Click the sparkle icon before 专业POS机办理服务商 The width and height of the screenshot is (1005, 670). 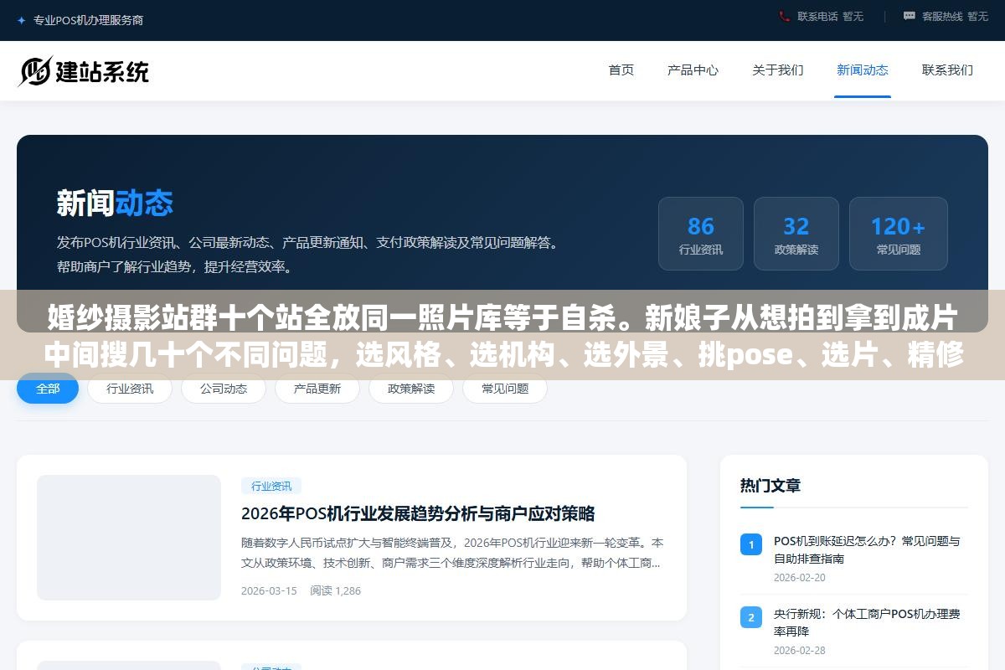[21, 20]
